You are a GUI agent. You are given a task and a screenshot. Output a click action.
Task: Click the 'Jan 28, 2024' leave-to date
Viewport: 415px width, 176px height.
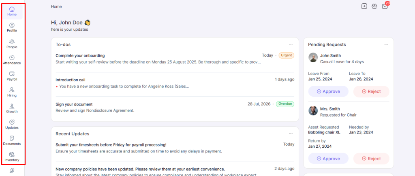361,79
